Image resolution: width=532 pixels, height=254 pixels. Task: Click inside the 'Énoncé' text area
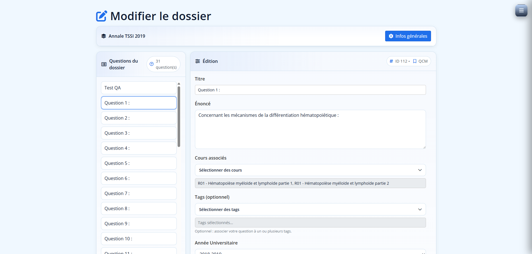310,129
